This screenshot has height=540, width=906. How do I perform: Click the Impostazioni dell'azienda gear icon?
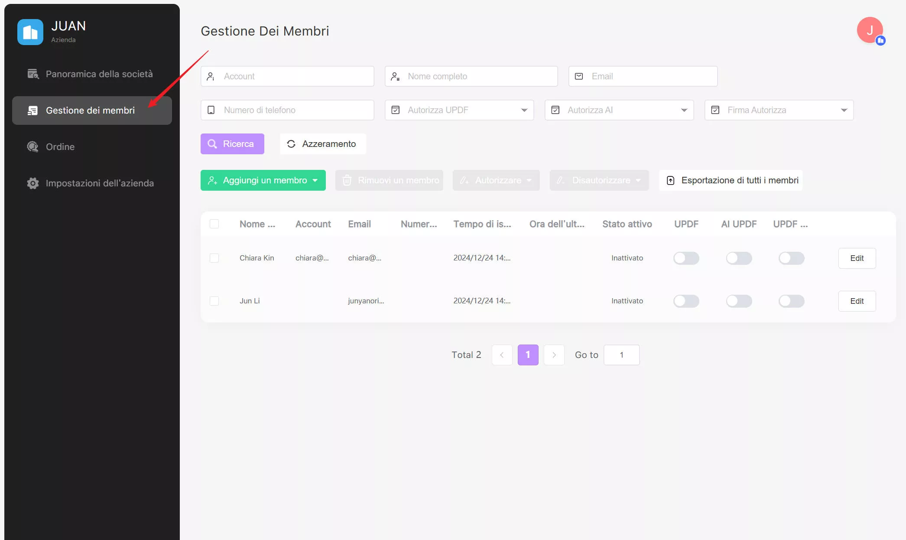click(x=33, y=183)
